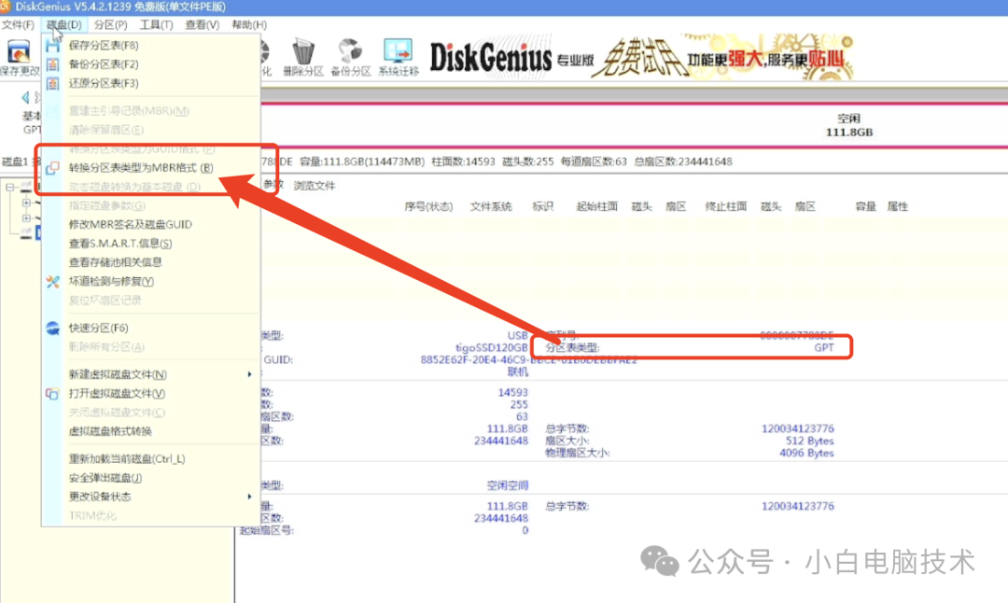Image resolution: width=1008 pixels, height=603 pixels.
Task: Click the icon beside 备份分区表(F2)
Action: [52, 64]
